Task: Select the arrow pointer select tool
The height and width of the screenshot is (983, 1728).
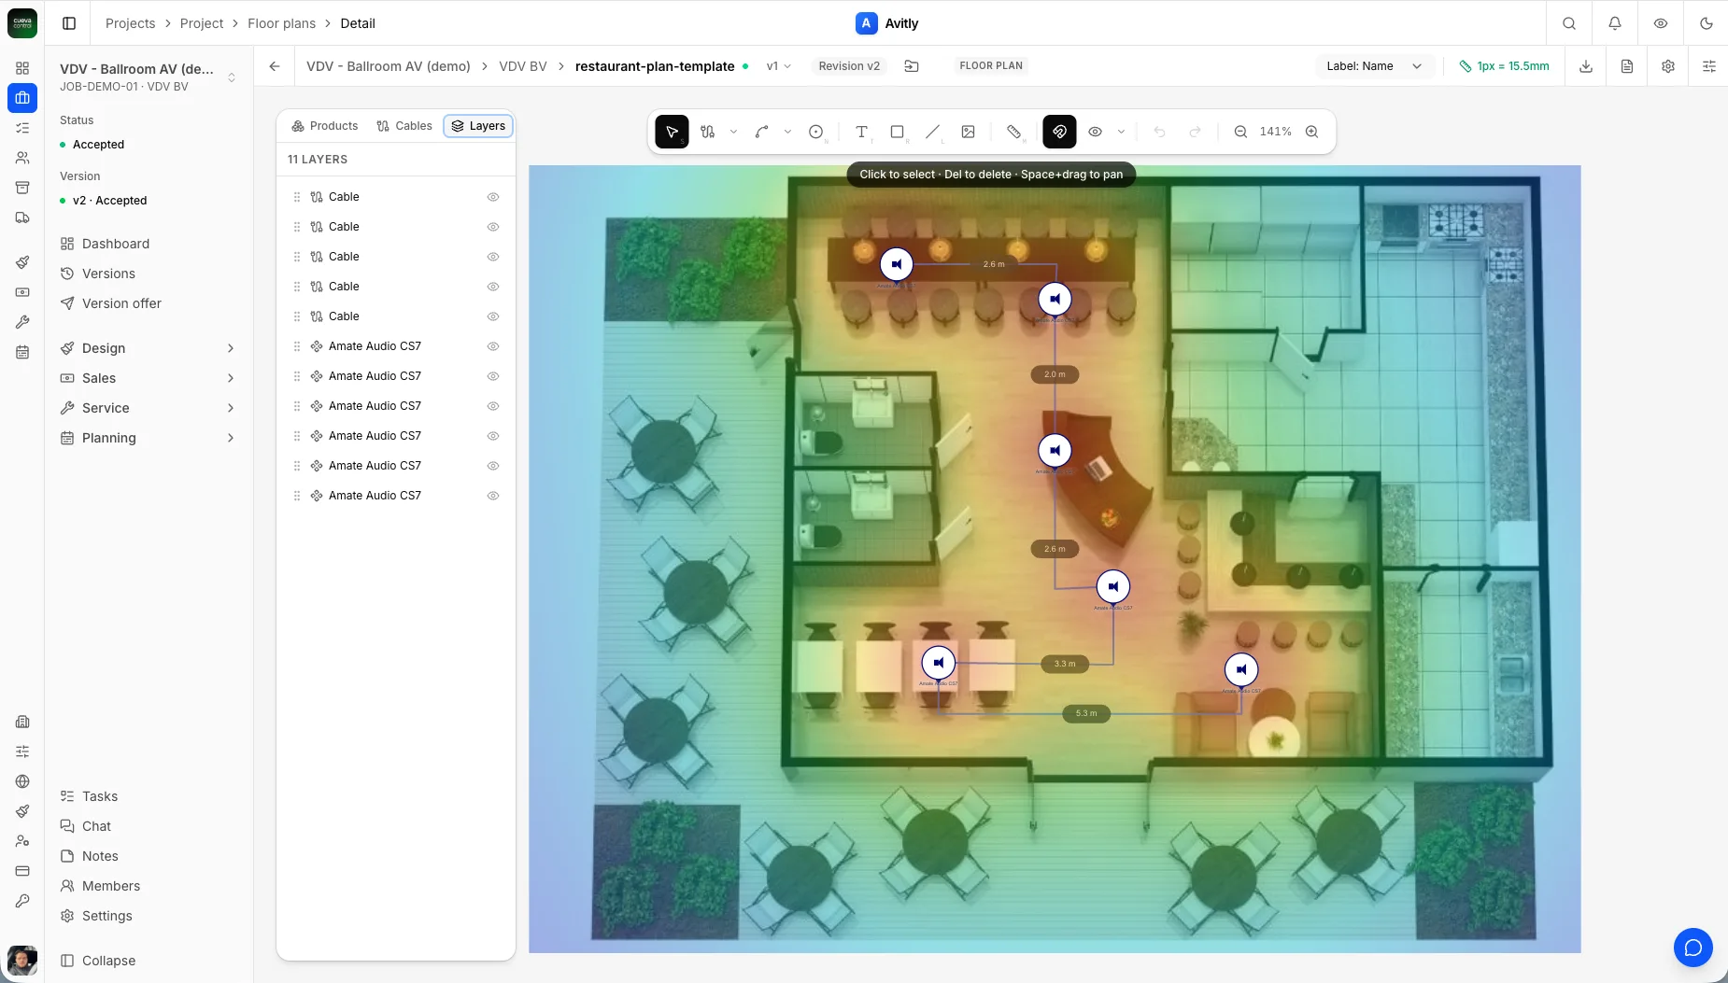Action: (x=672, y=132)
